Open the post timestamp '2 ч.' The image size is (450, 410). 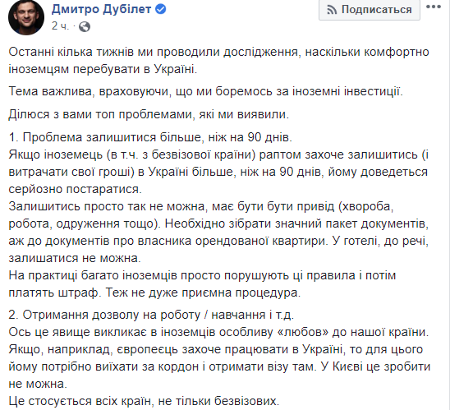click(60, 26)
